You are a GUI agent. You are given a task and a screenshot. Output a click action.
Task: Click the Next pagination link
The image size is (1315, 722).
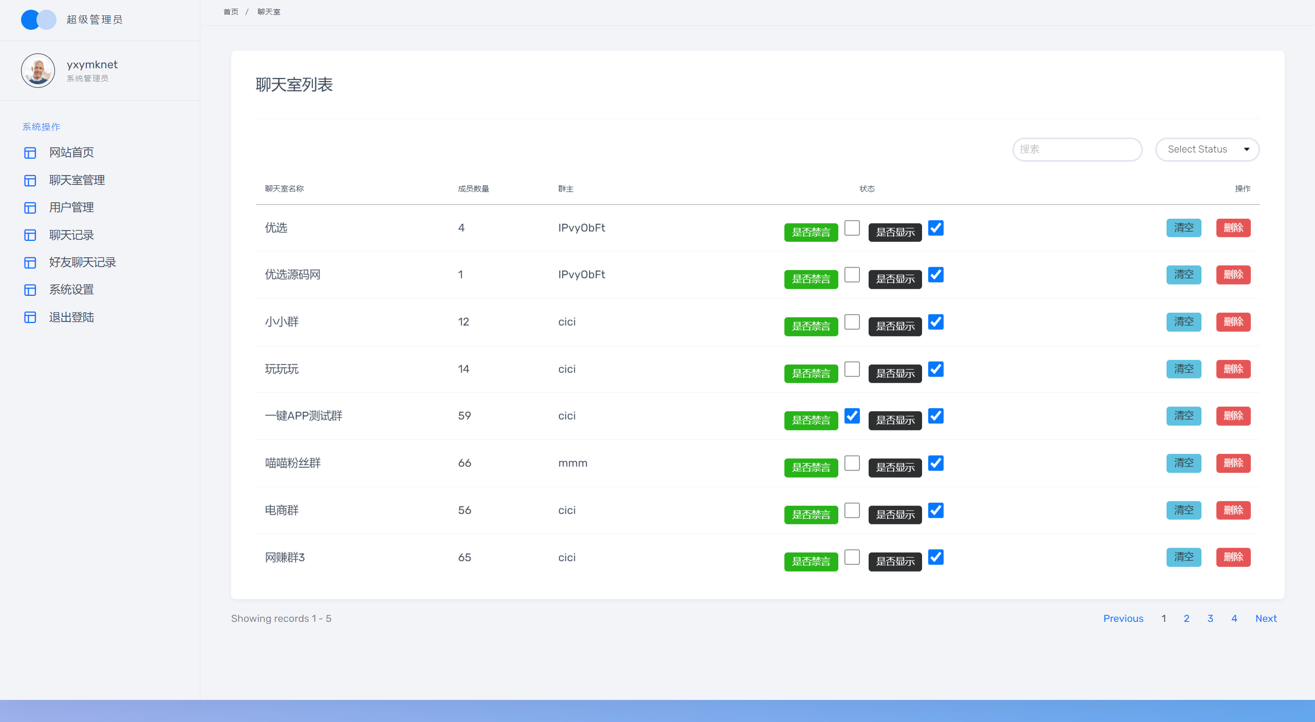pos(1266,618)
